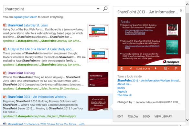This screenshot has height=130, width=194.
Task: Click the 'Take a look inside' heading
Action: (x=129, y=76)
